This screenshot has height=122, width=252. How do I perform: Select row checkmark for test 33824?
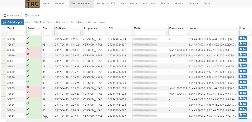(x=3, y=115)
